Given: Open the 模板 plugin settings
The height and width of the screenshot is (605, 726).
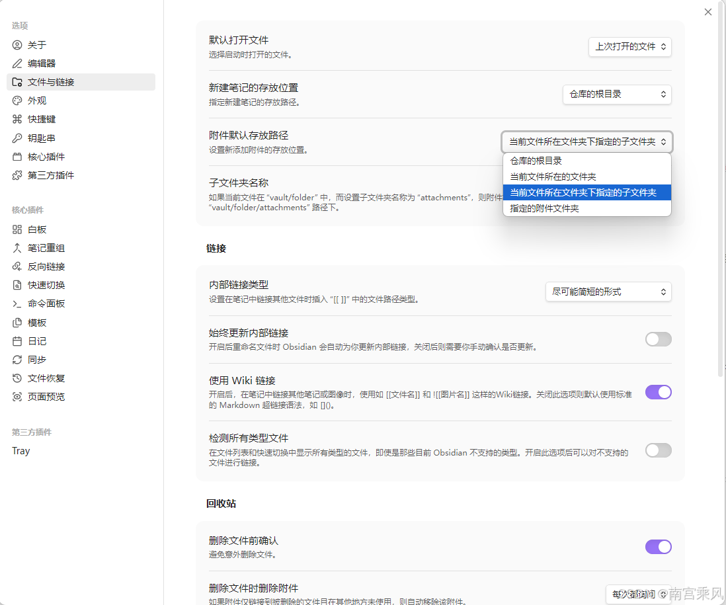Looking at the screenshot, I should pos(81,322).
